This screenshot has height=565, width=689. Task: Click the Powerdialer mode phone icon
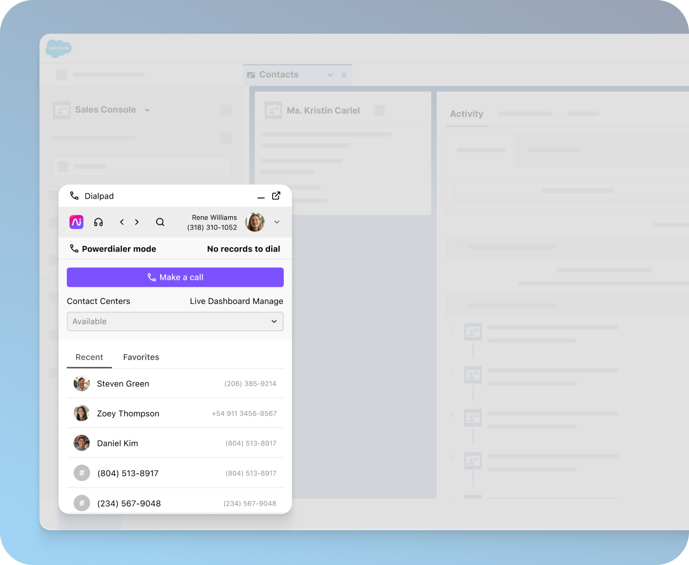(75, 248)
